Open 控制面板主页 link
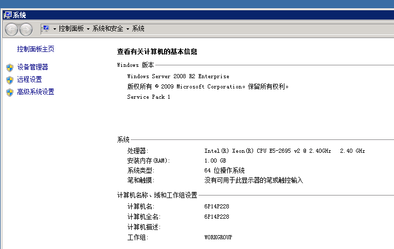394x249 pixels. click(35, 49)
